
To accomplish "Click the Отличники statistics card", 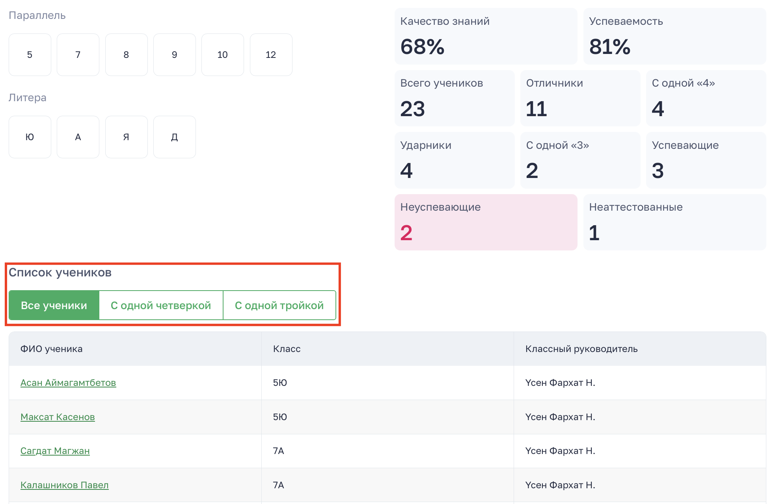I will click(580, 98).
